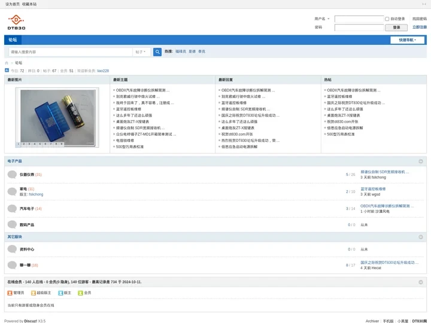Screen dimensions: 431x323
Task: Open 我终于回来了 topic in 最新主题
Action: coord(145,103)
